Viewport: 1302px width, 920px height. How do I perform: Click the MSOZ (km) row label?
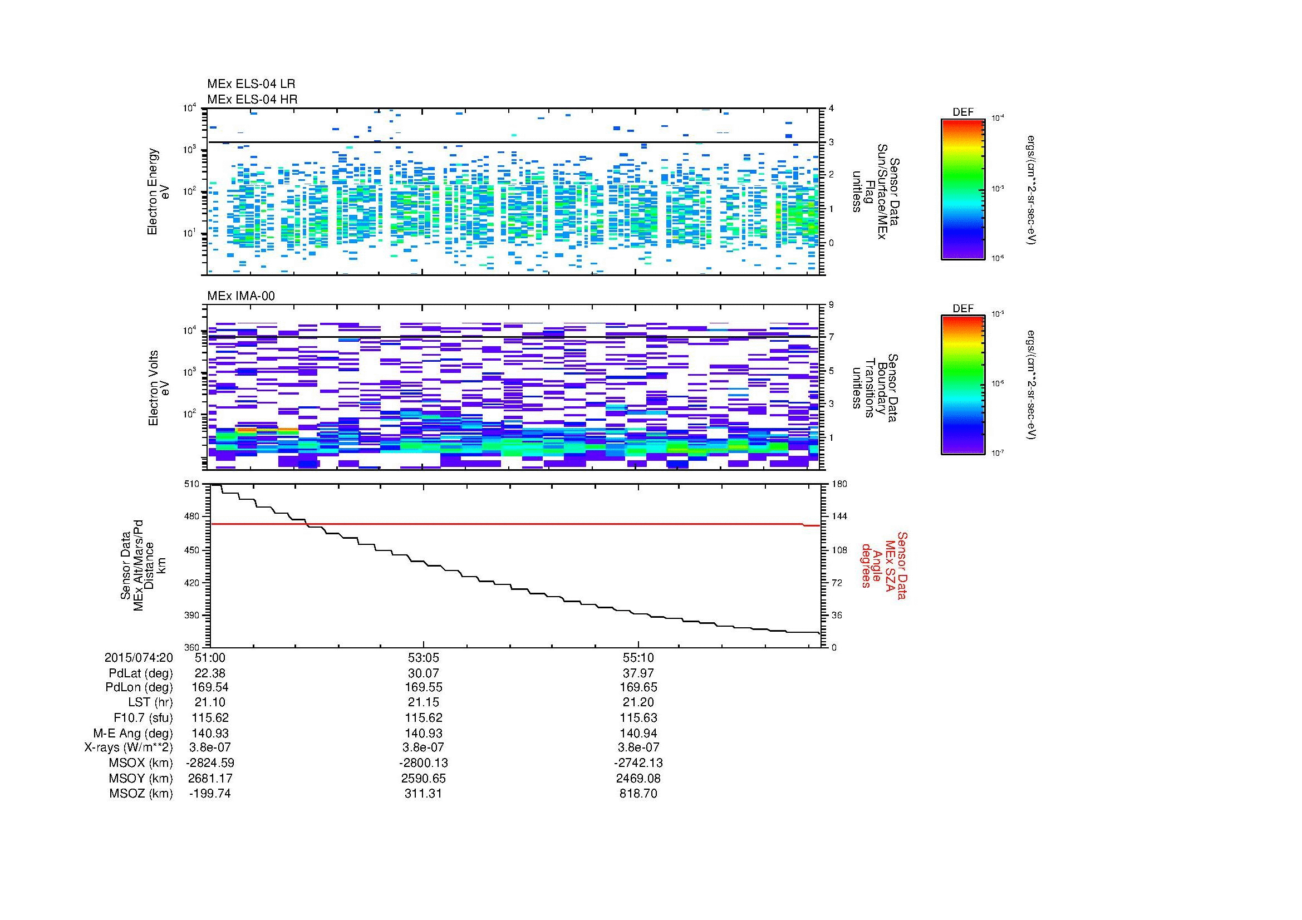pos(141,794)
